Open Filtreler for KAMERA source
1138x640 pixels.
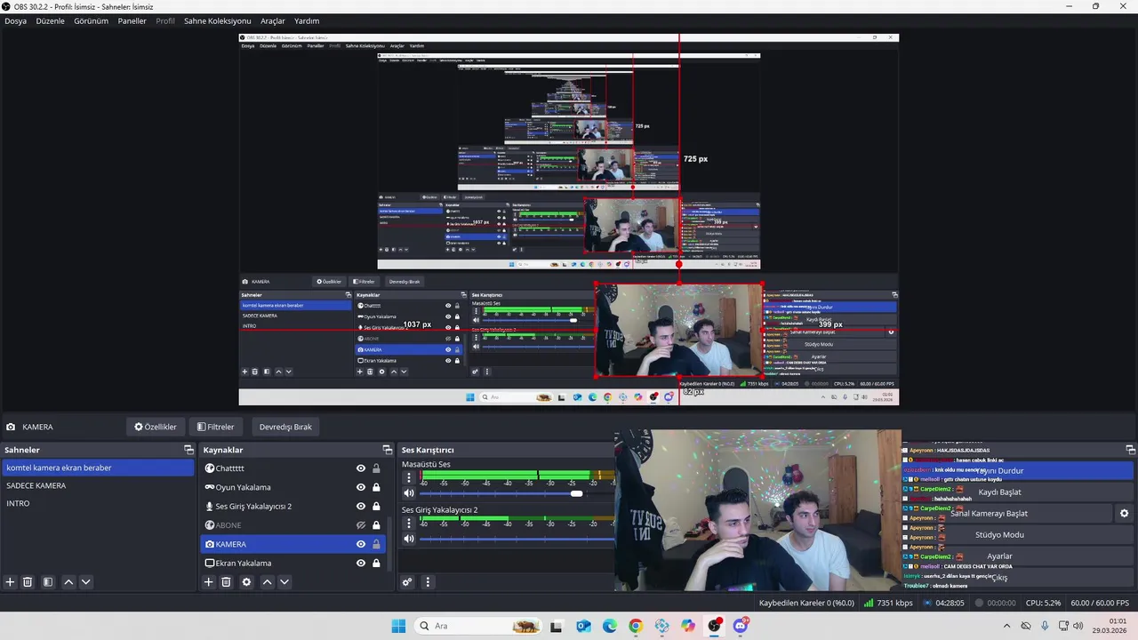click(216, 427)
